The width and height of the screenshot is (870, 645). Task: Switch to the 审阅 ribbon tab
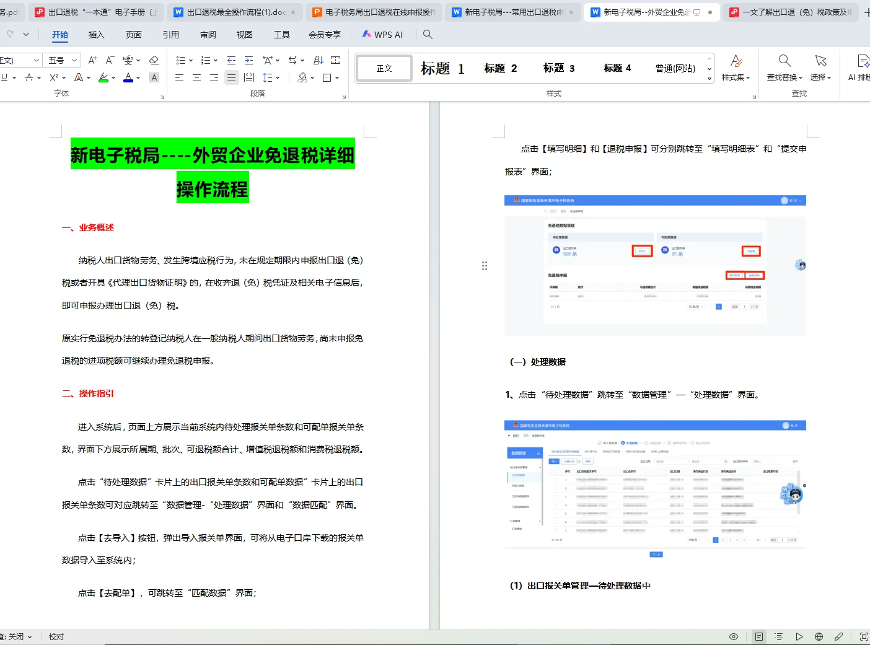[208, 34]
